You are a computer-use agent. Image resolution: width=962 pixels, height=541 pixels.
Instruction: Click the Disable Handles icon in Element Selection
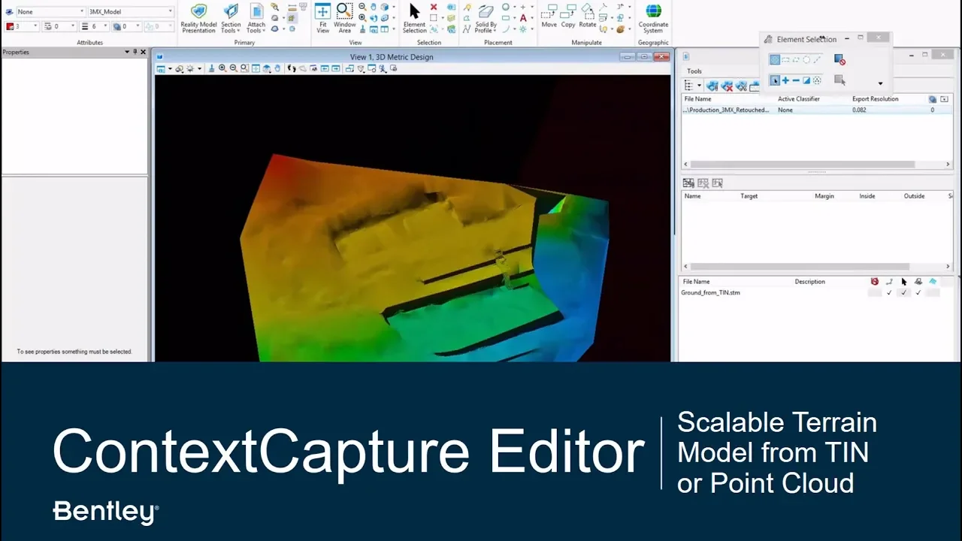pos(839,59)
